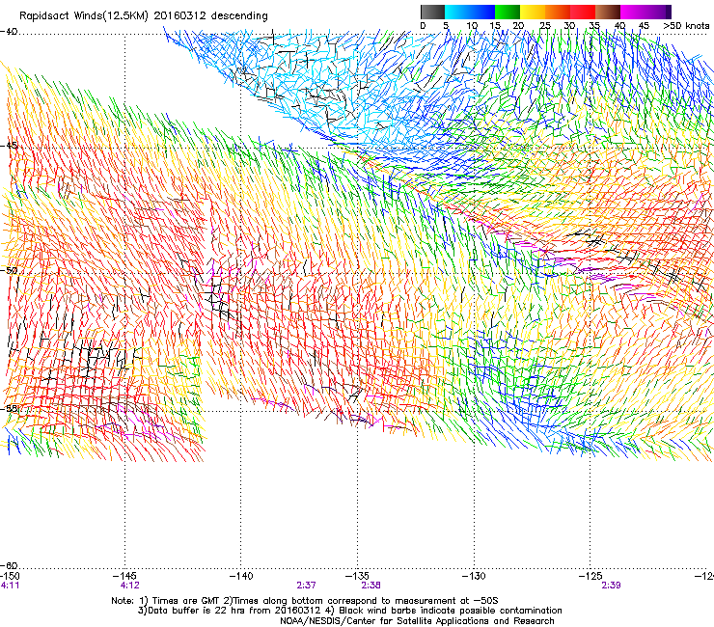Screen dimensions: 714x627
Task: Click the '-40' latitude axis label
Action: pyautogui.click(x=9, y=32)
